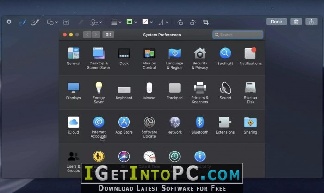Go back in System Preferences
This screenshot has height=193, width=324.
point(87,35)
